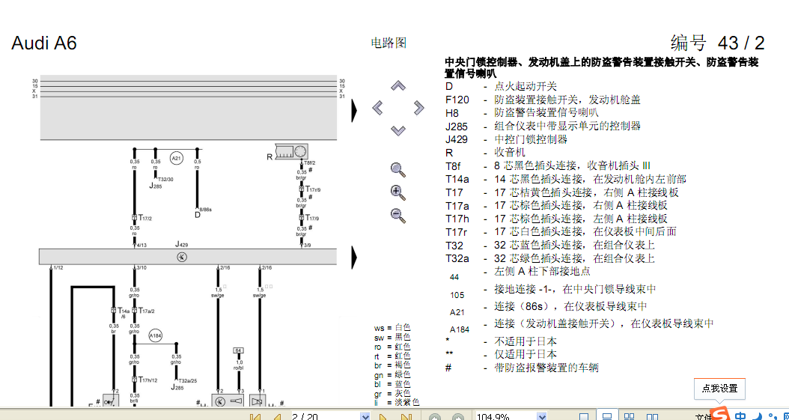Click the T14a/6 connector label
This screenshot has width=789, height=420.
click(124, 314)
